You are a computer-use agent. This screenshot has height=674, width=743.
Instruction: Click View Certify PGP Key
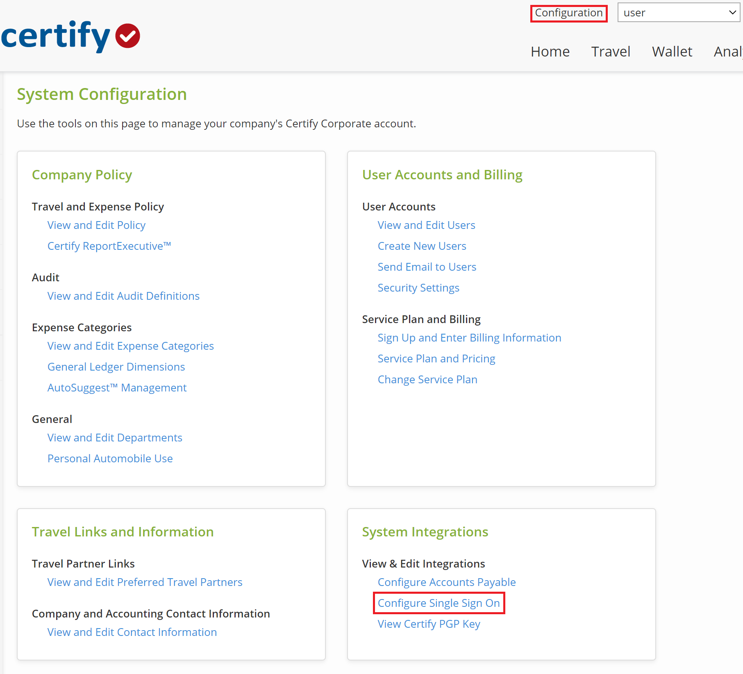coord(429,624)
